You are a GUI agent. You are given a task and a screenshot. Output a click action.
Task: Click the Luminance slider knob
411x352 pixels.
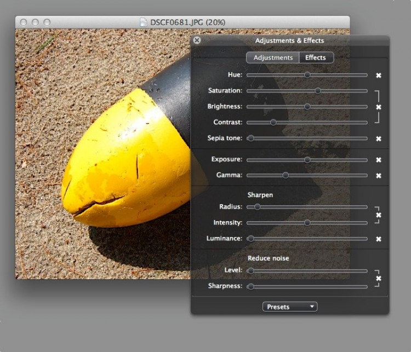pos(250,239)
